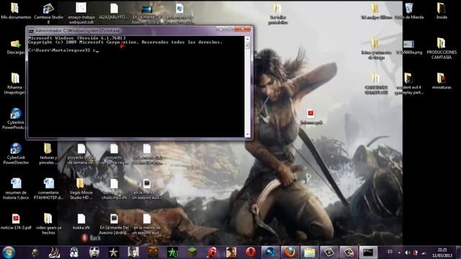Open the Rihanna - Unapologetic folder
This screenshot has width=461, height=259.
(15, 83)
